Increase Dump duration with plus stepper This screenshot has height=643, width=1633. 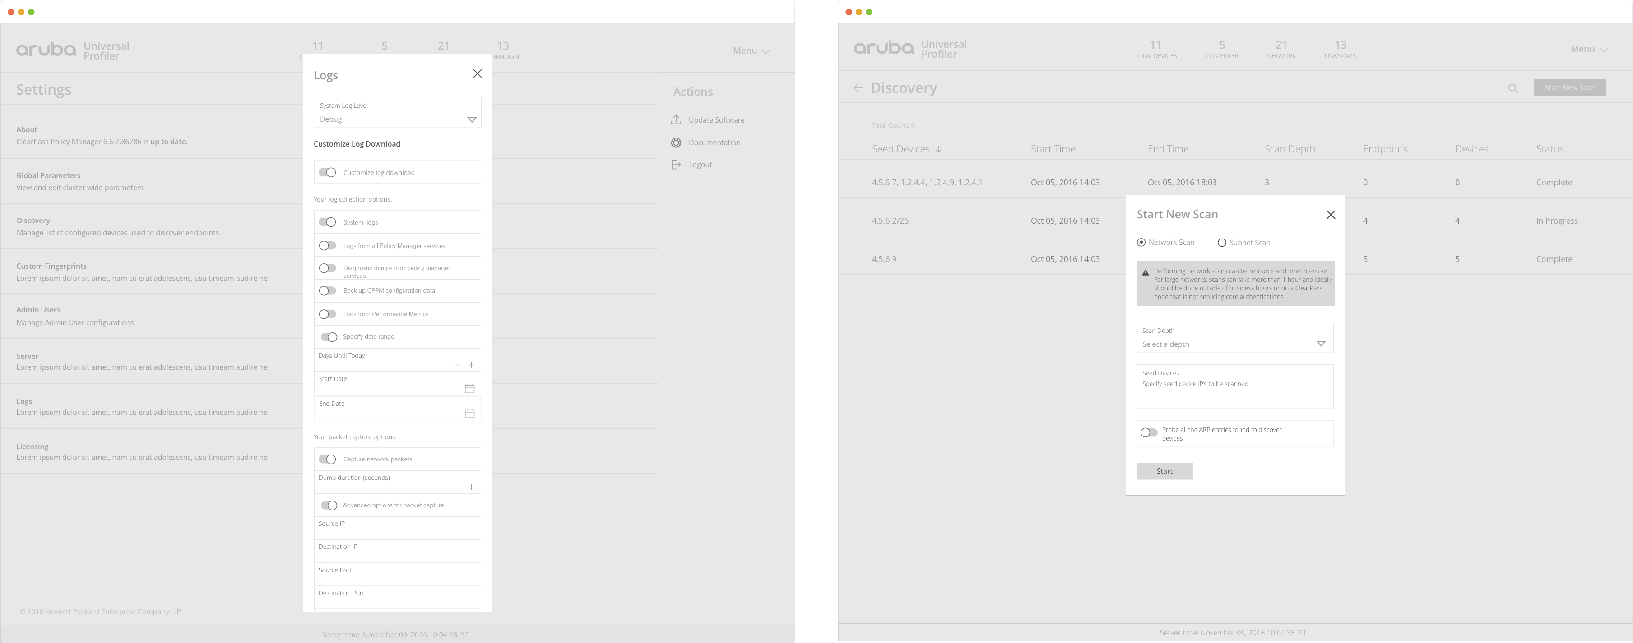coord(471,487)
